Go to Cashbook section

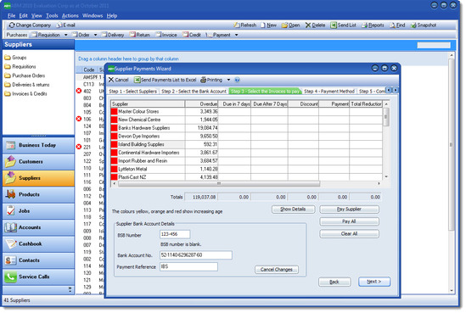(38, 243)
